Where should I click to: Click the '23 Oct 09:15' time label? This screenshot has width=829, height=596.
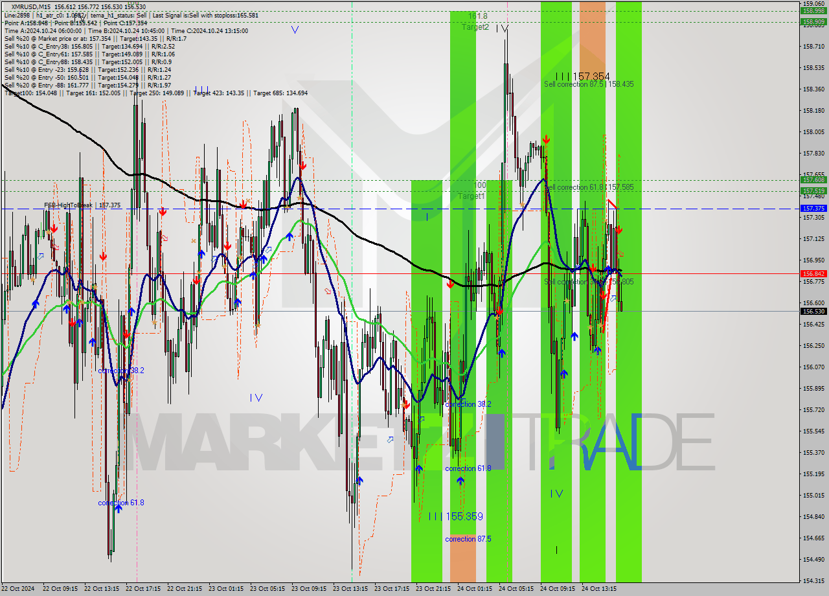[309, 589]
